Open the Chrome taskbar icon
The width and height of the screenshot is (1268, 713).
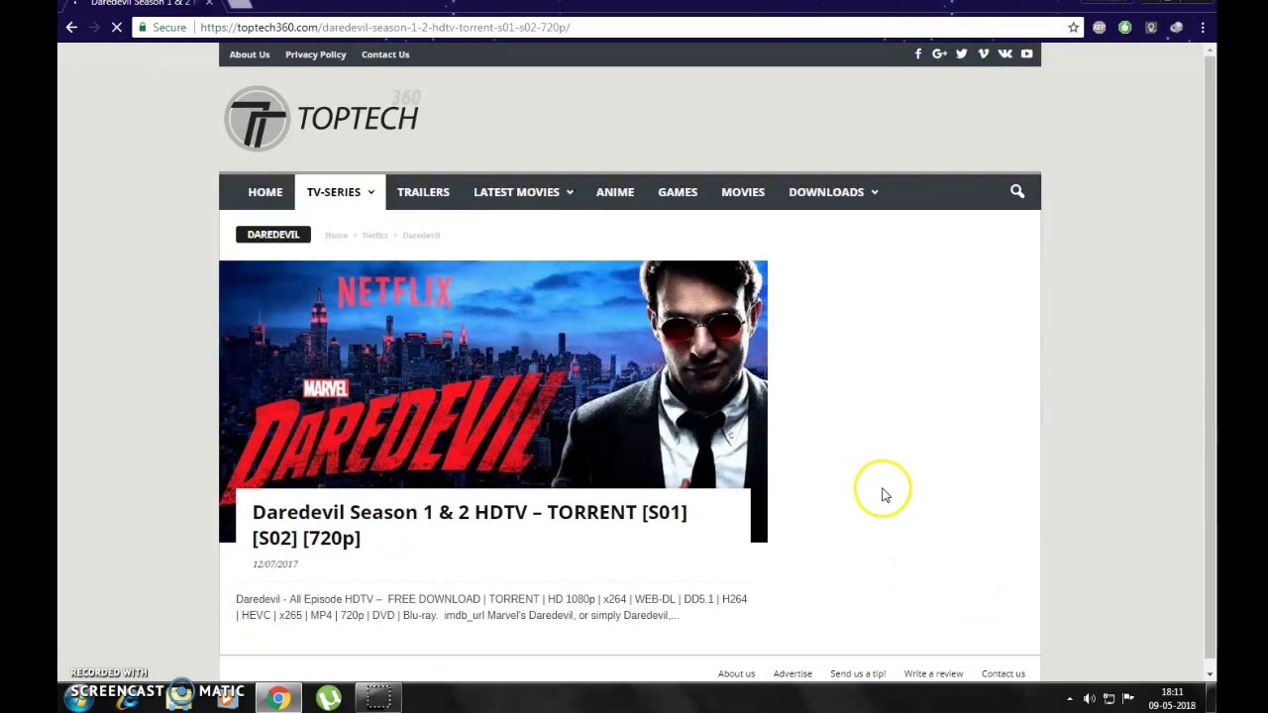click(279, 699)
